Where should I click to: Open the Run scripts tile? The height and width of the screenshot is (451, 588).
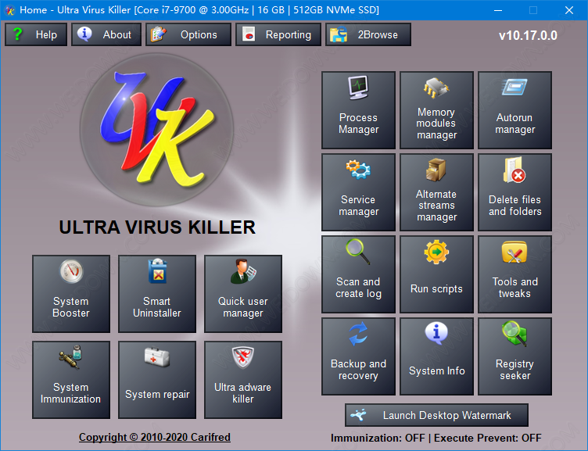tap(436, 274)
